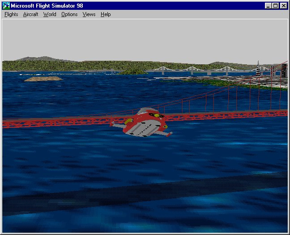Close the Flight Simulator 98 window
290x235 pixels.
pyautogui.click(x=284, y=6)
